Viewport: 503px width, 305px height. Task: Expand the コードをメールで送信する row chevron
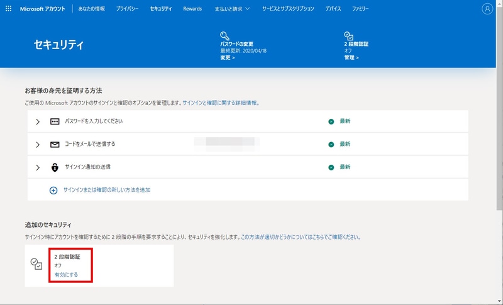[38, 145]
